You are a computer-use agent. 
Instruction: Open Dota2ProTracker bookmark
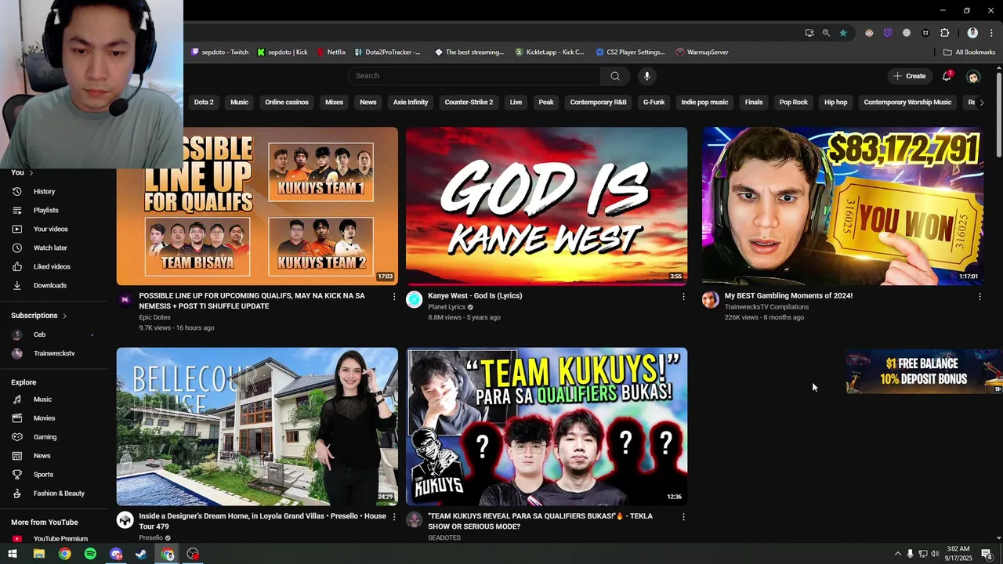click(388, 52)
